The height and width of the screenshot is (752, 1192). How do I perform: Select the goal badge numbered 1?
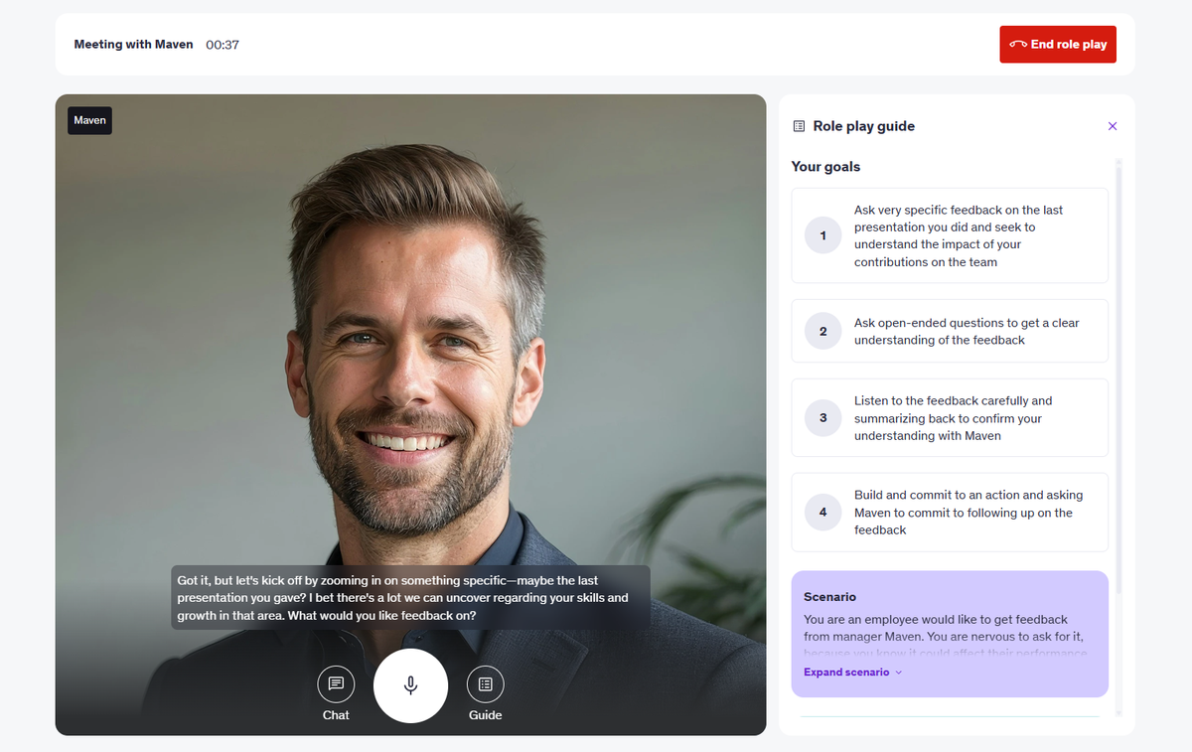tap(822, 235)
